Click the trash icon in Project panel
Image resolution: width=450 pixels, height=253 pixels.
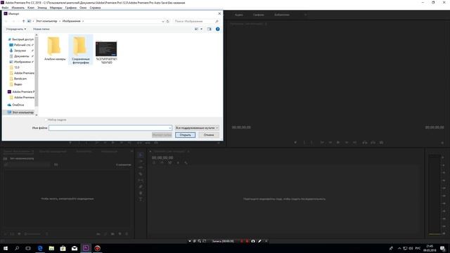pos(127,234)
